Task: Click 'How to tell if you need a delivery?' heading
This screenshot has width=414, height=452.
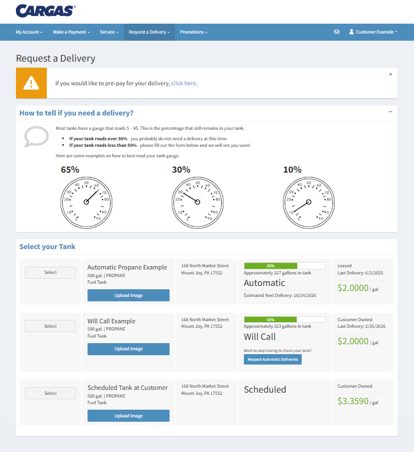Action: pyautogui.click(x=77, y=113)
